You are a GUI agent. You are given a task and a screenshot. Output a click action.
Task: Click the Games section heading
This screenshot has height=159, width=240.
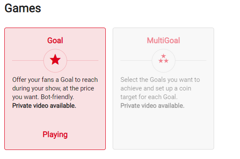[23, 8]
